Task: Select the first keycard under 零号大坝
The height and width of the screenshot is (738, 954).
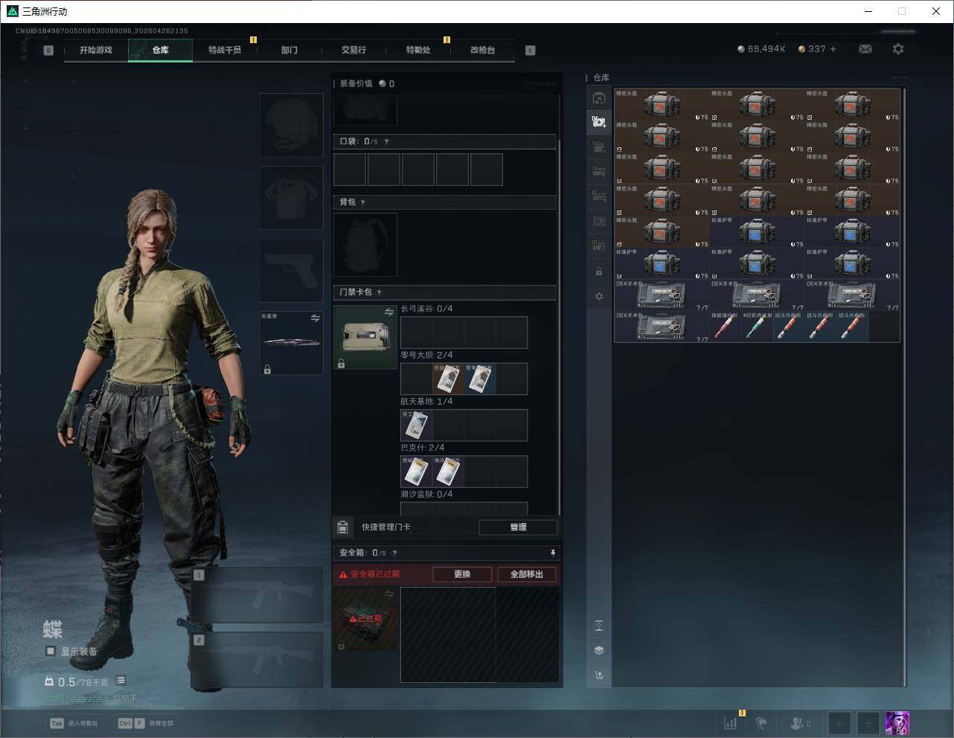Action: (448, 379)
